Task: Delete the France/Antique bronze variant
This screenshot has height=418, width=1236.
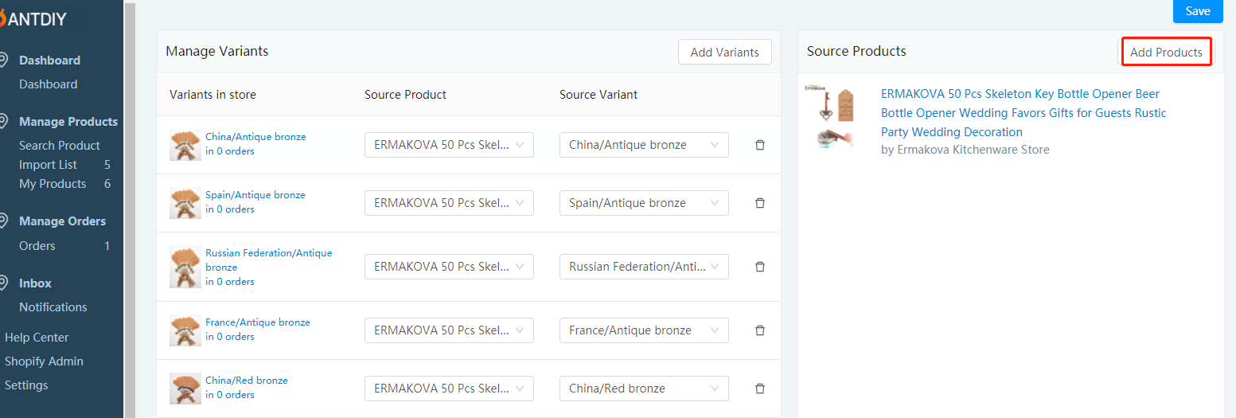Action: (x=759, y=330)
